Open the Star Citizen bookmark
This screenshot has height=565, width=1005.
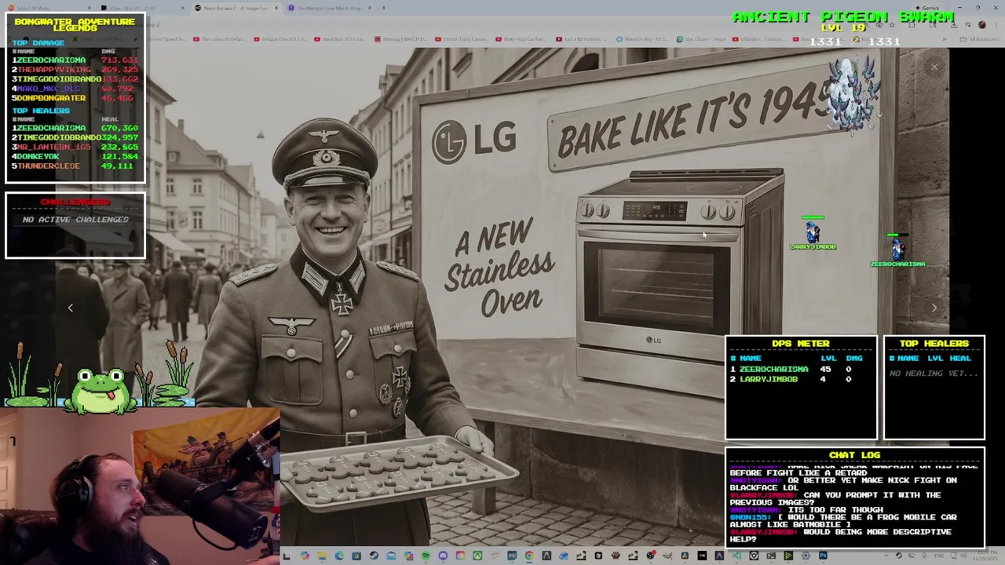tap(700, 38)
